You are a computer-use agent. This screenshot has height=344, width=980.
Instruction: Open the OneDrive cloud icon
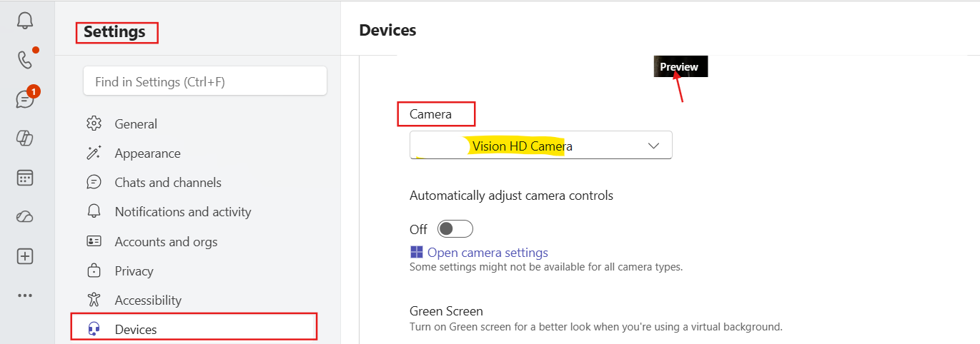[x=25, y=217]
